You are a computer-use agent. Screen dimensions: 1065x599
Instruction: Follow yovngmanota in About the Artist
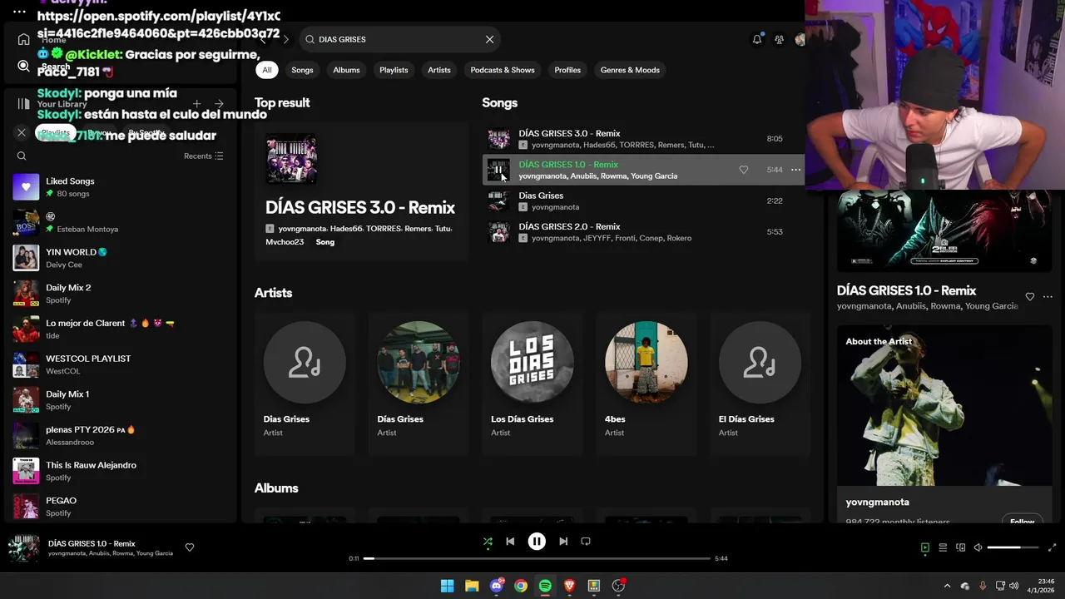(x=1022, y=522)
